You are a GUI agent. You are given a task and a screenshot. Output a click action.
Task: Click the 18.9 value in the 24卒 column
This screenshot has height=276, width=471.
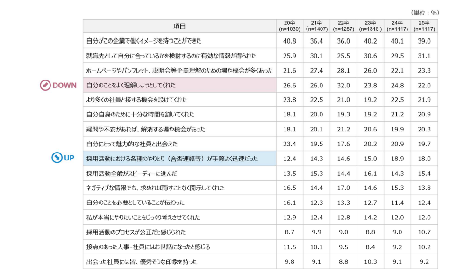(397, 159)
